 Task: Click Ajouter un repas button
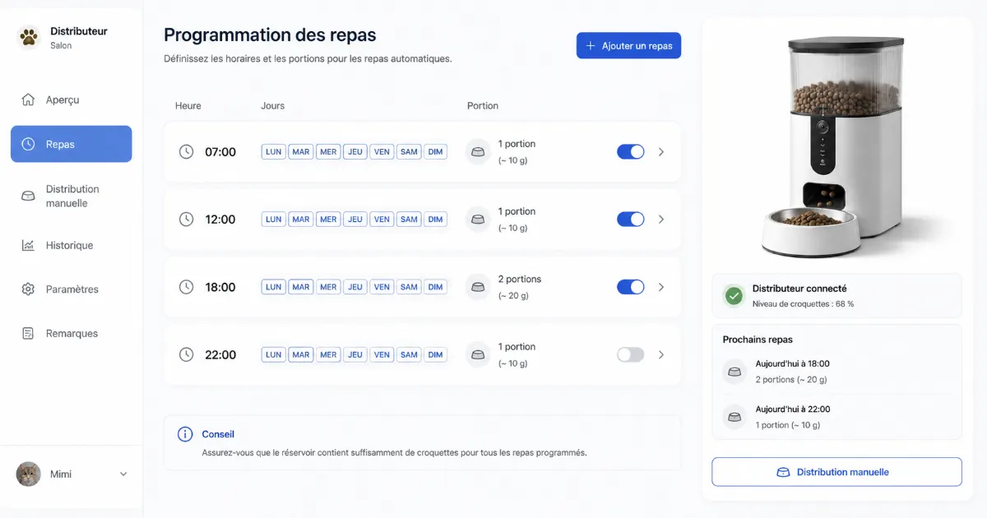628,46
